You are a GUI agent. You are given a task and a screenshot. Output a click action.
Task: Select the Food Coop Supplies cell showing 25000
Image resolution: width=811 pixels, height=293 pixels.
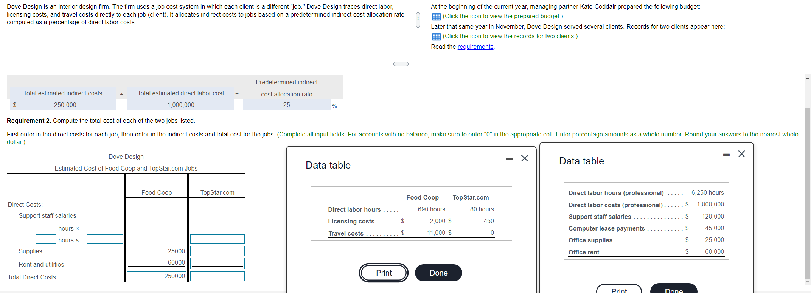point(157,251)
